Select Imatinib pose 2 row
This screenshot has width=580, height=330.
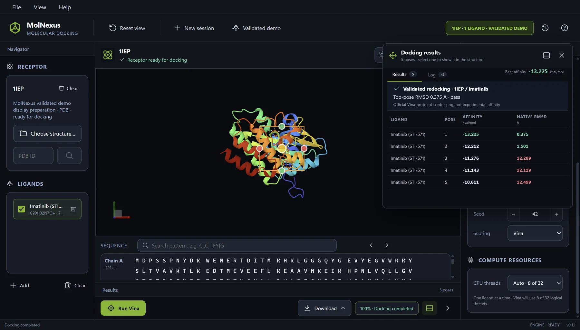(x=477, y=146)
